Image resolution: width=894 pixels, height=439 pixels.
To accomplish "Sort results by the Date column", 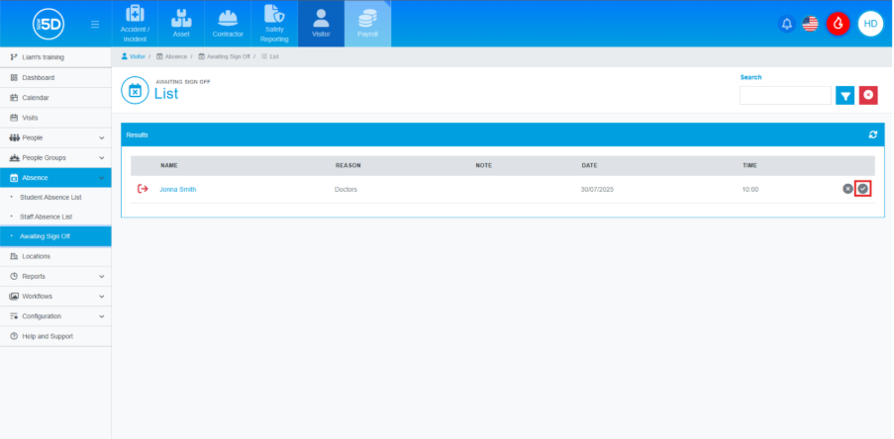I will (x=589, y=165).
